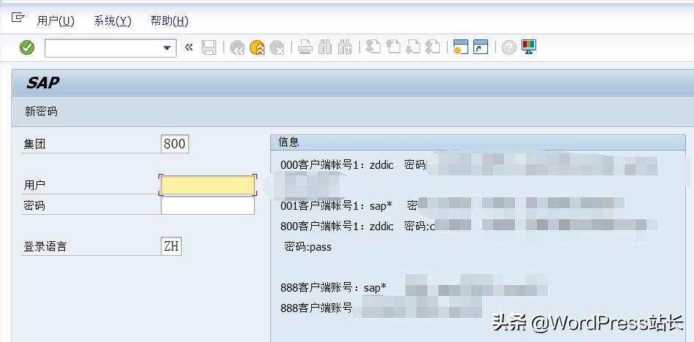Screen dimensions: 694x342
Task: Open the command field dropdown arrow
Action: click(167, 47)
